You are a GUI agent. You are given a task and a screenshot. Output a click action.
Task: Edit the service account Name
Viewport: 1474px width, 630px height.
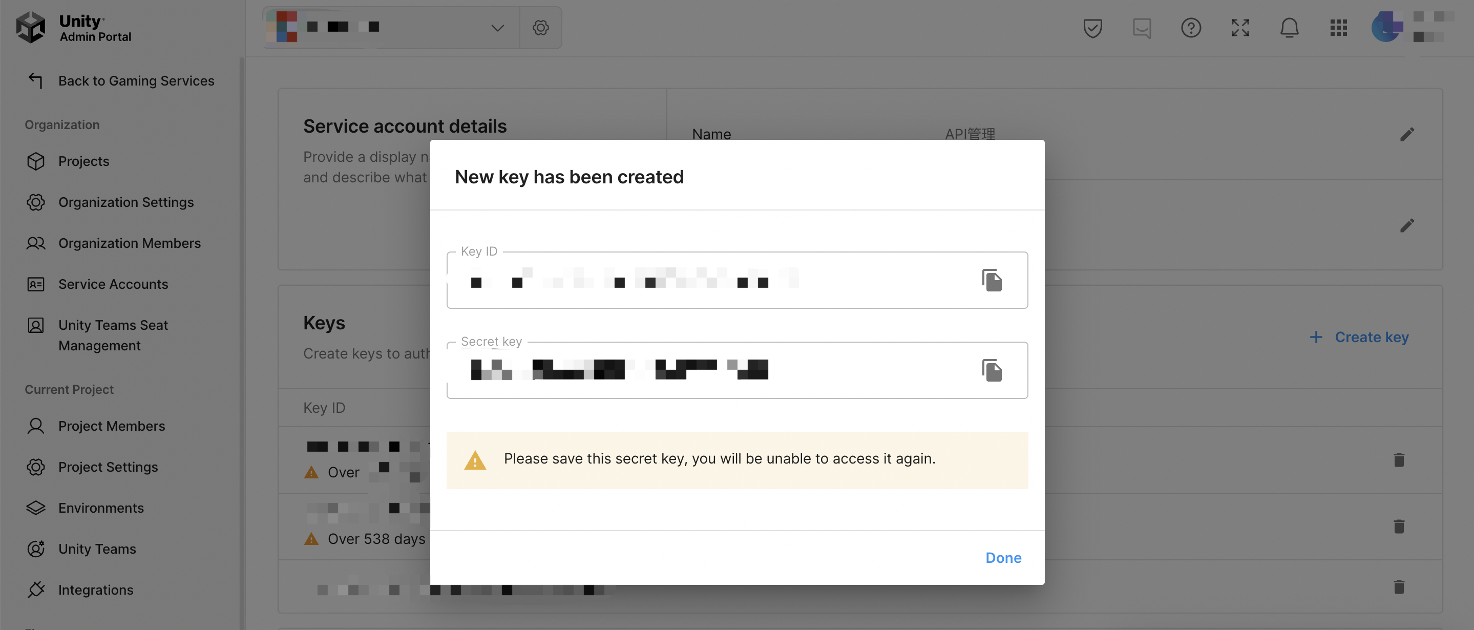[1406, 135]
